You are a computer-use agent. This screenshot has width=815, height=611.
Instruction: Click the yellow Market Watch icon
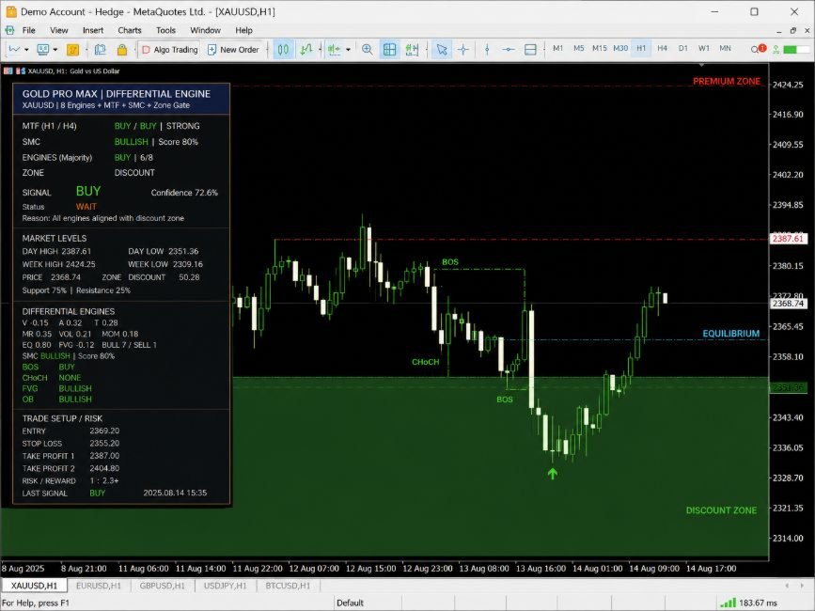point(72,50)
